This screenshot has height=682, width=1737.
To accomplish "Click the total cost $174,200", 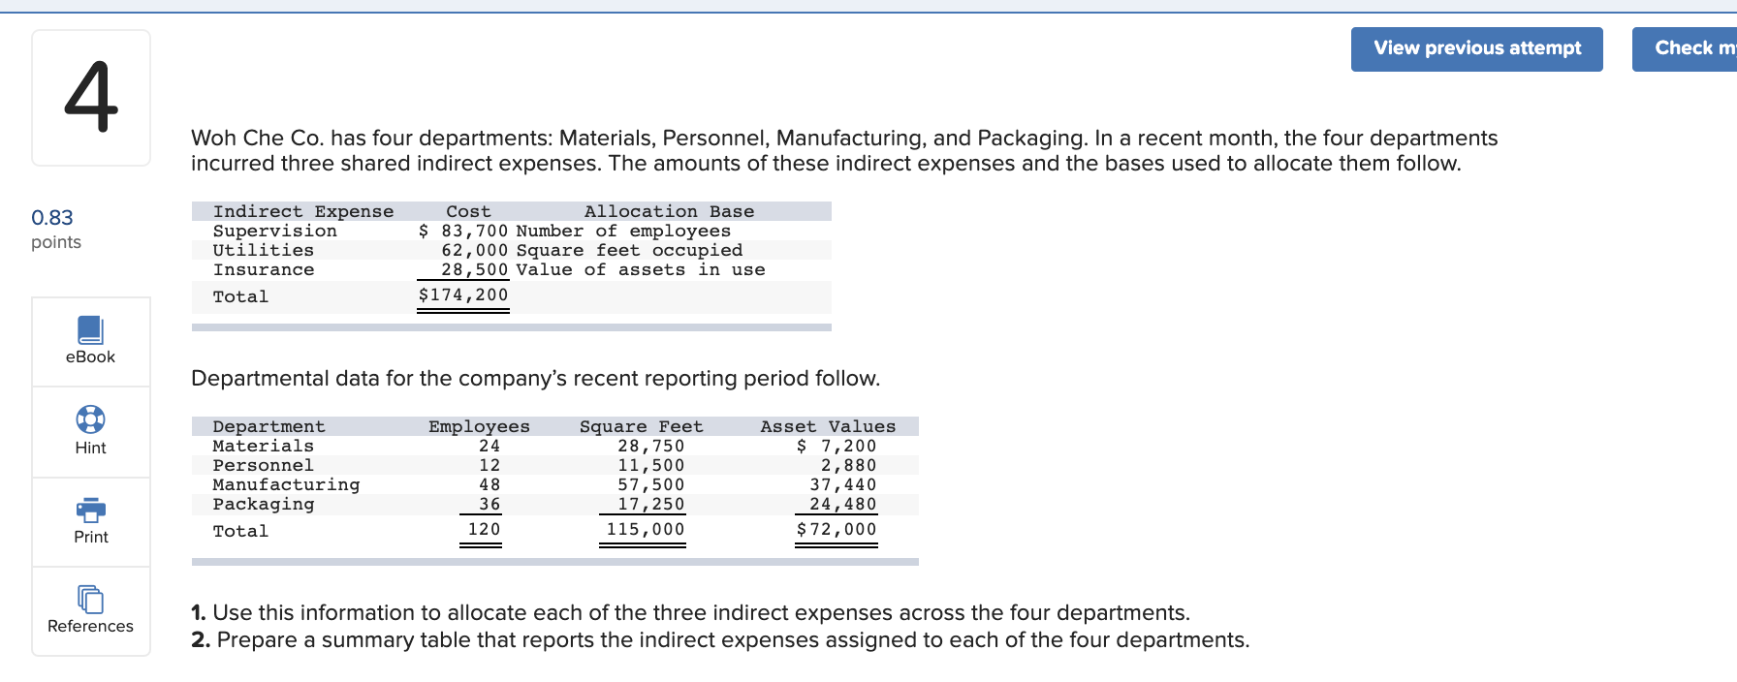I will [x=463, y=294].
